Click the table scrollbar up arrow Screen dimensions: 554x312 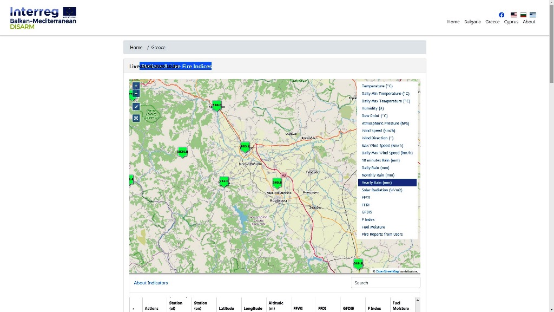(417, 300)
